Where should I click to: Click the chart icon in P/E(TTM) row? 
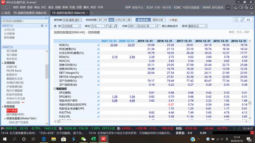tap(98, 112)
